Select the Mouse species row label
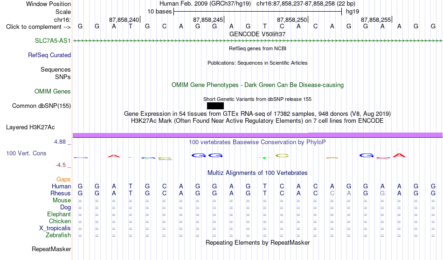The height and width of the screenshot is (260, 443). click(x=62, y=200)
